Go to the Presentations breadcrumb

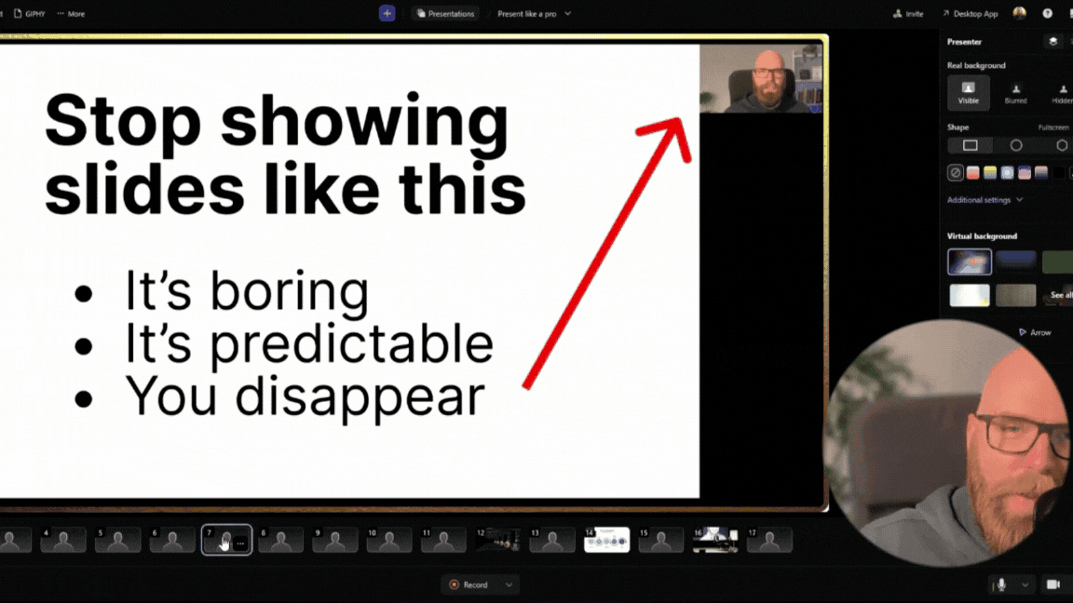click(445, 14)
